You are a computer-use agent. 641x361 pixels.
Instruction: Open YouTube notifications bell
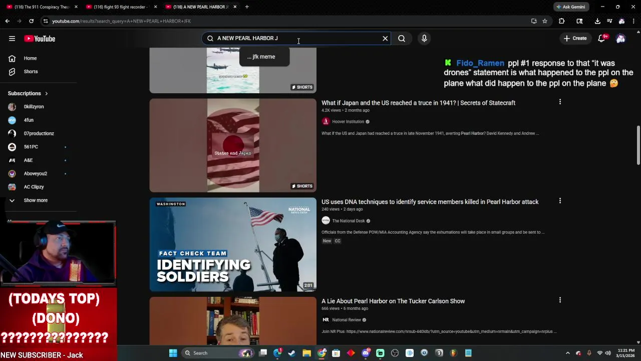[601, 39]
